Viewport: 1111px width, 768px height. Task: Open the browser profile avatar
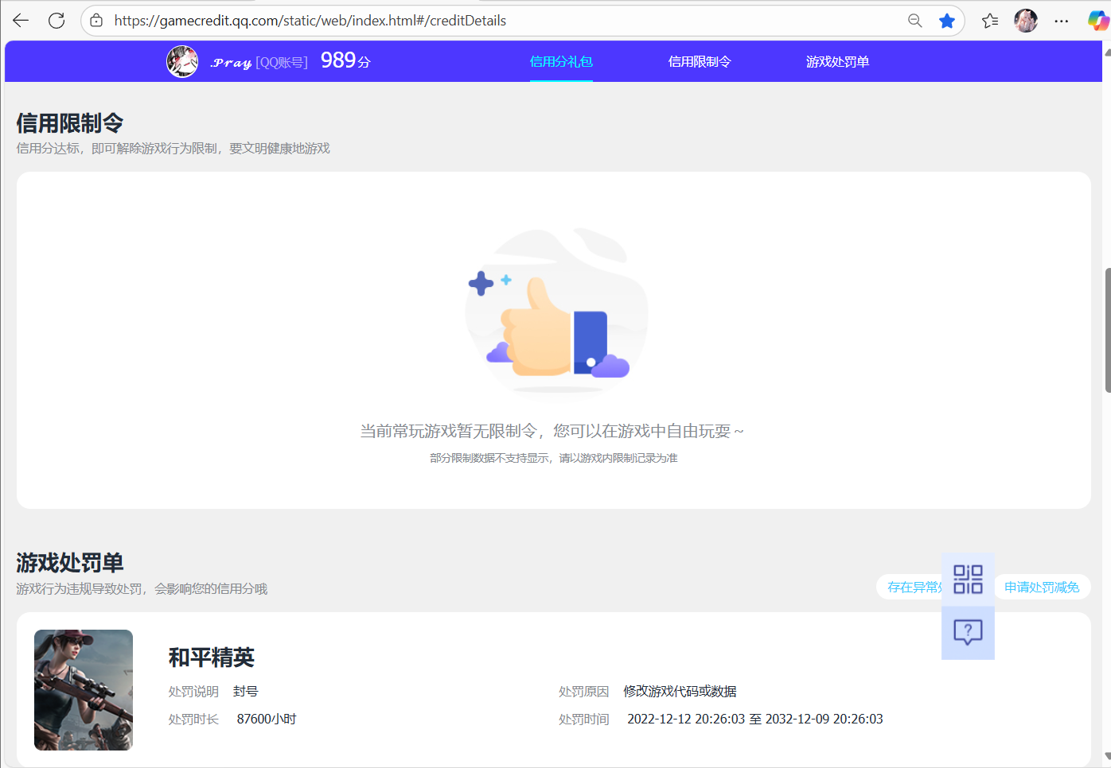tap(1026, 21)
